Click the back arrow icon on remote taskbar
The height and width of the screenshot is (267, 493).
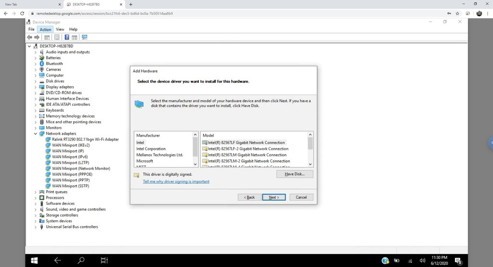58,260
